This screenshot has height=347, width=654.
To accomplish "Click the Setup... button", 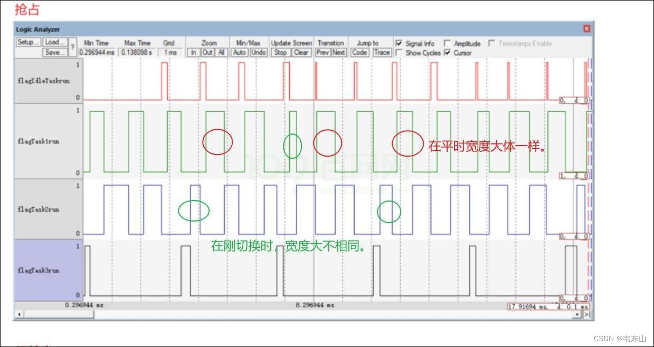I will tap(28, 43).
